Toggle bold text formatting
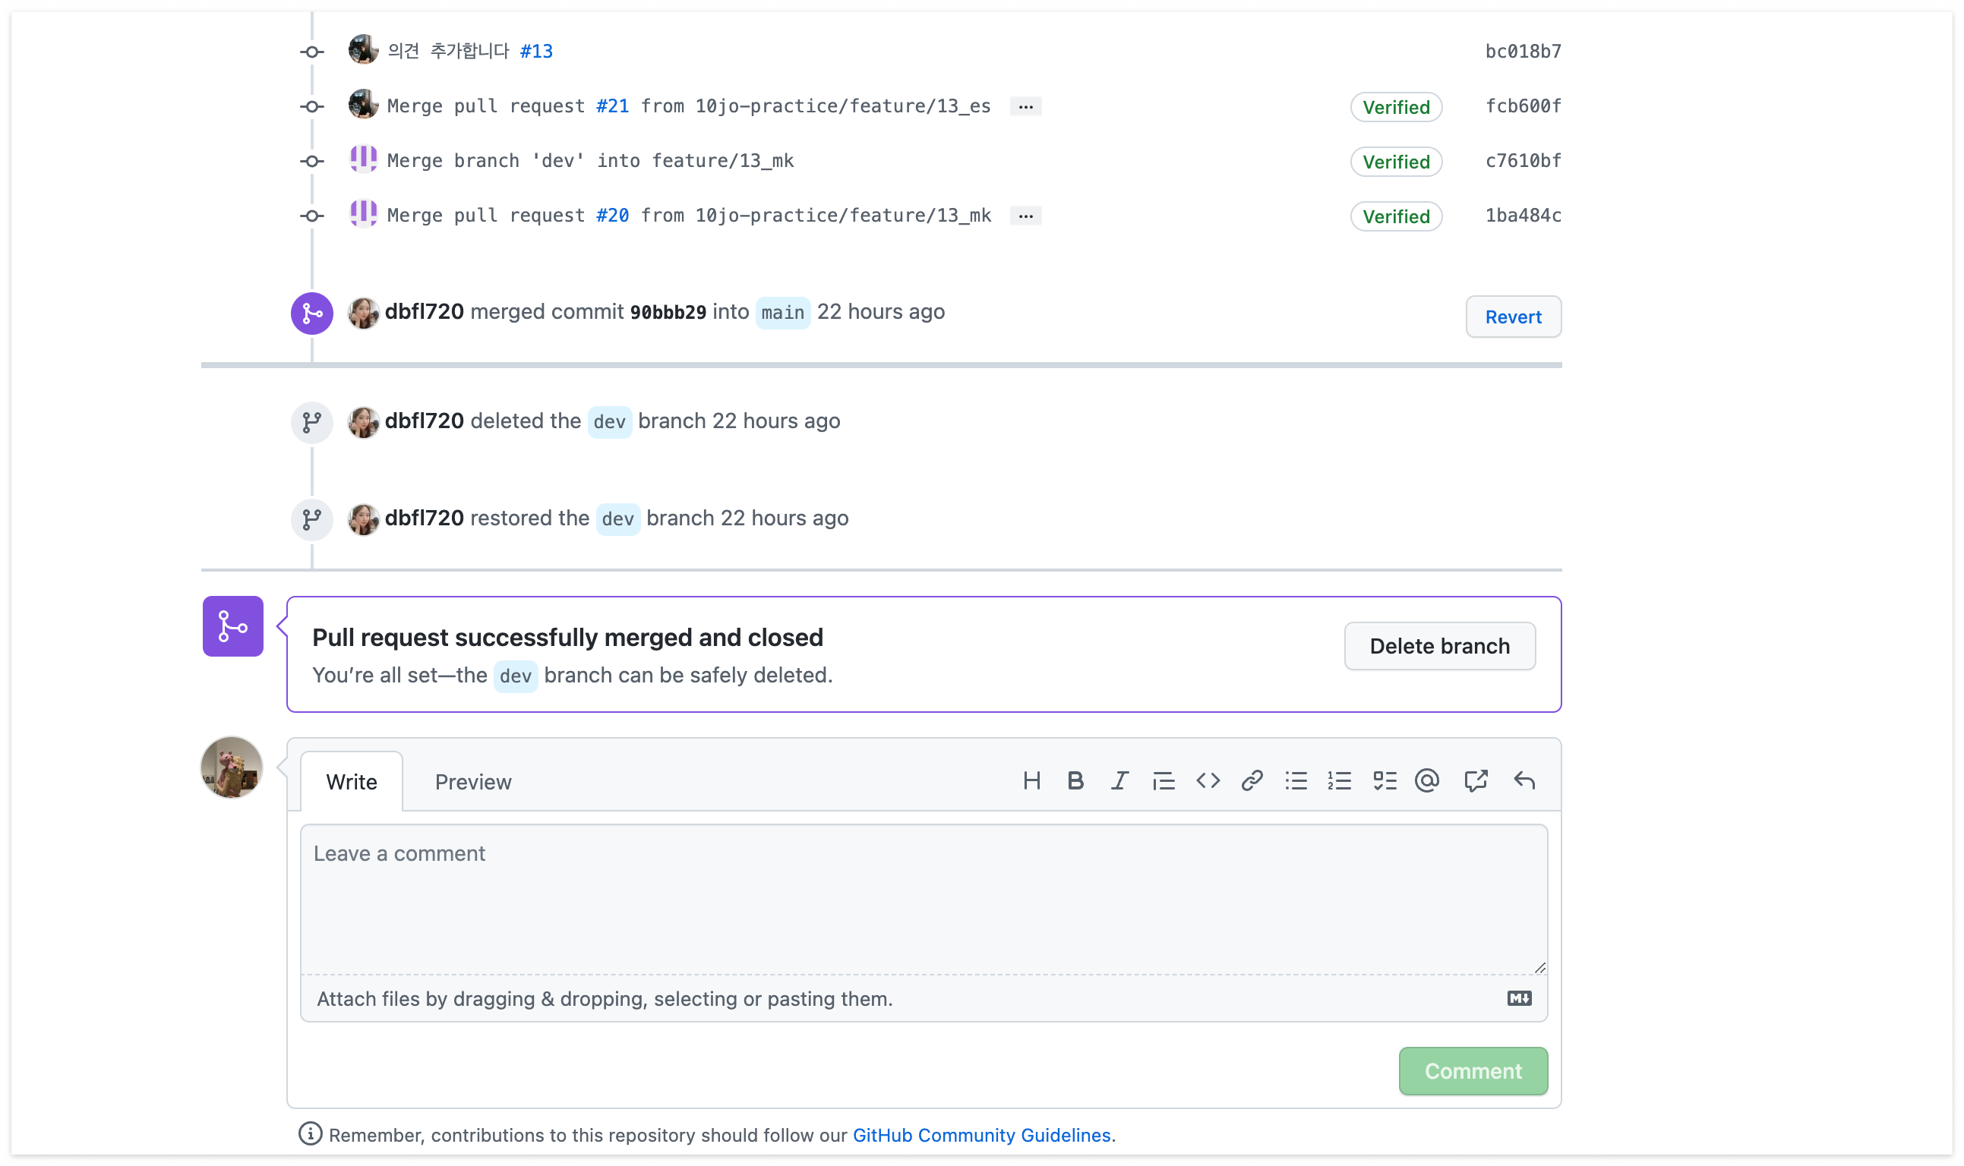1964x1166 pixels. coord(1075,781)
